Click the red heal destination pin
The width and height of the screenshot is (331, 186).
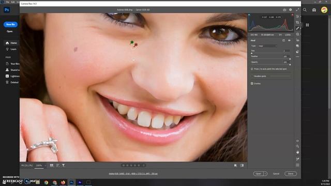(x=136, y=45)
